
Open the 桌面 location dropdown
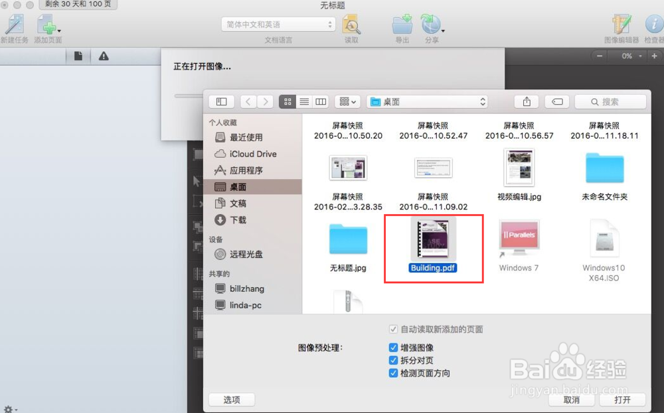(427, 101)
